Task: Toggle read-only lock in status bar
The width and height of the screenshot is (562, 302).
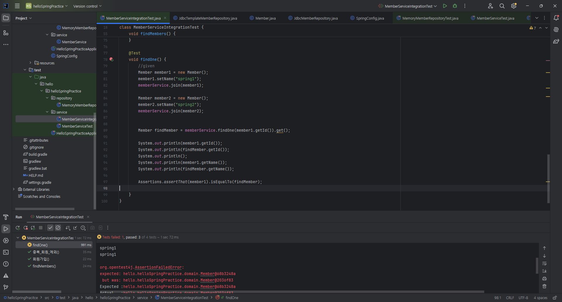Action: coord(555,298)
